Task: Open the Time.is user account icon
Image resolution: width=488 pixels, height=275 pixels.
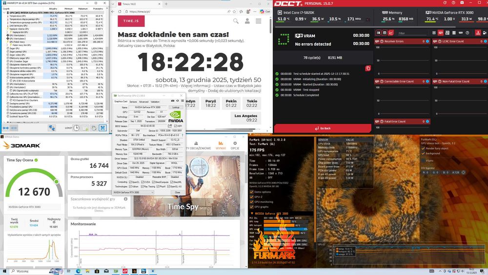Action: pyautogui.click(x=247, y=21)
